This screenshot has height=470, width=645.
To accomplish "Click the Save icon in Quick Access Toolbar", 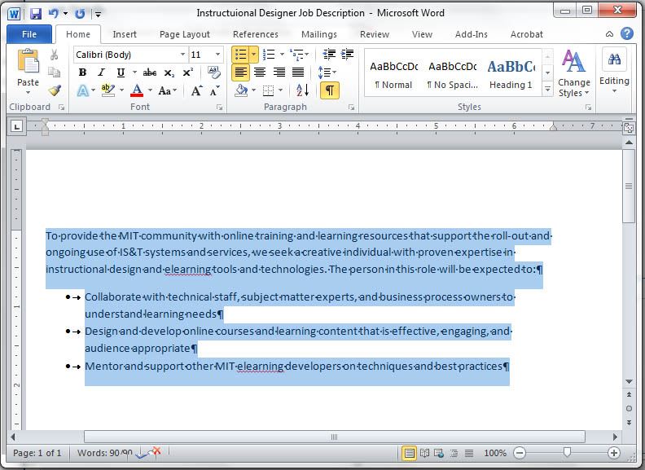I will pyautogui.click(x=36, y=13).
